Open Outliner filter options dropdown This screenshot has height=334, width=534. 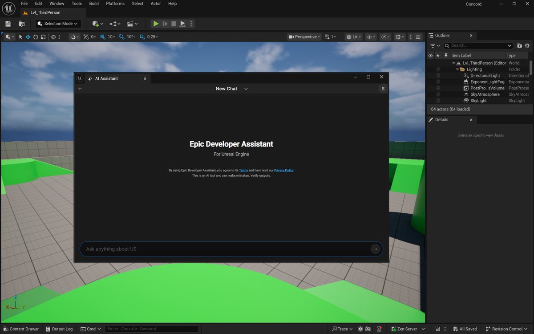point(435,45)
